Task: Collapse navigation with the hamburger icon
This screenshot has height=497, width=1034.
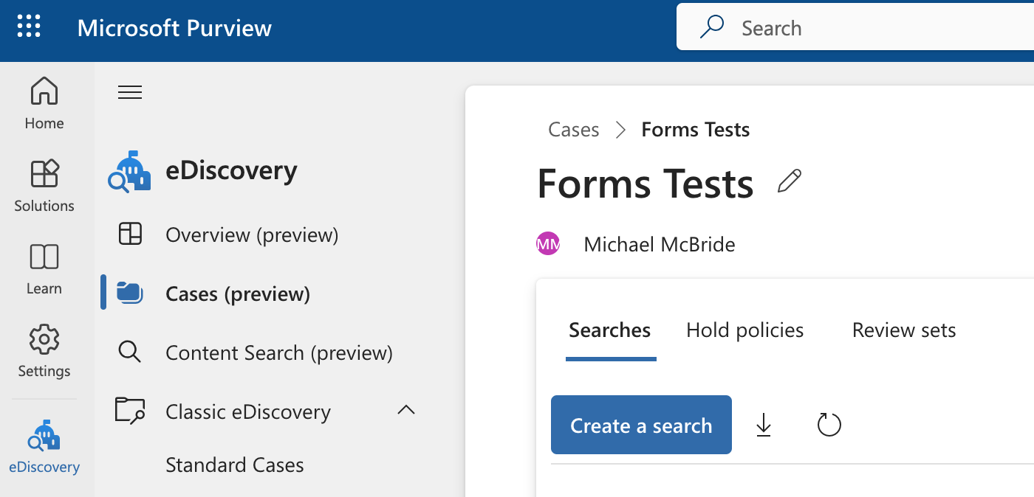Action: tap(130, 92)
